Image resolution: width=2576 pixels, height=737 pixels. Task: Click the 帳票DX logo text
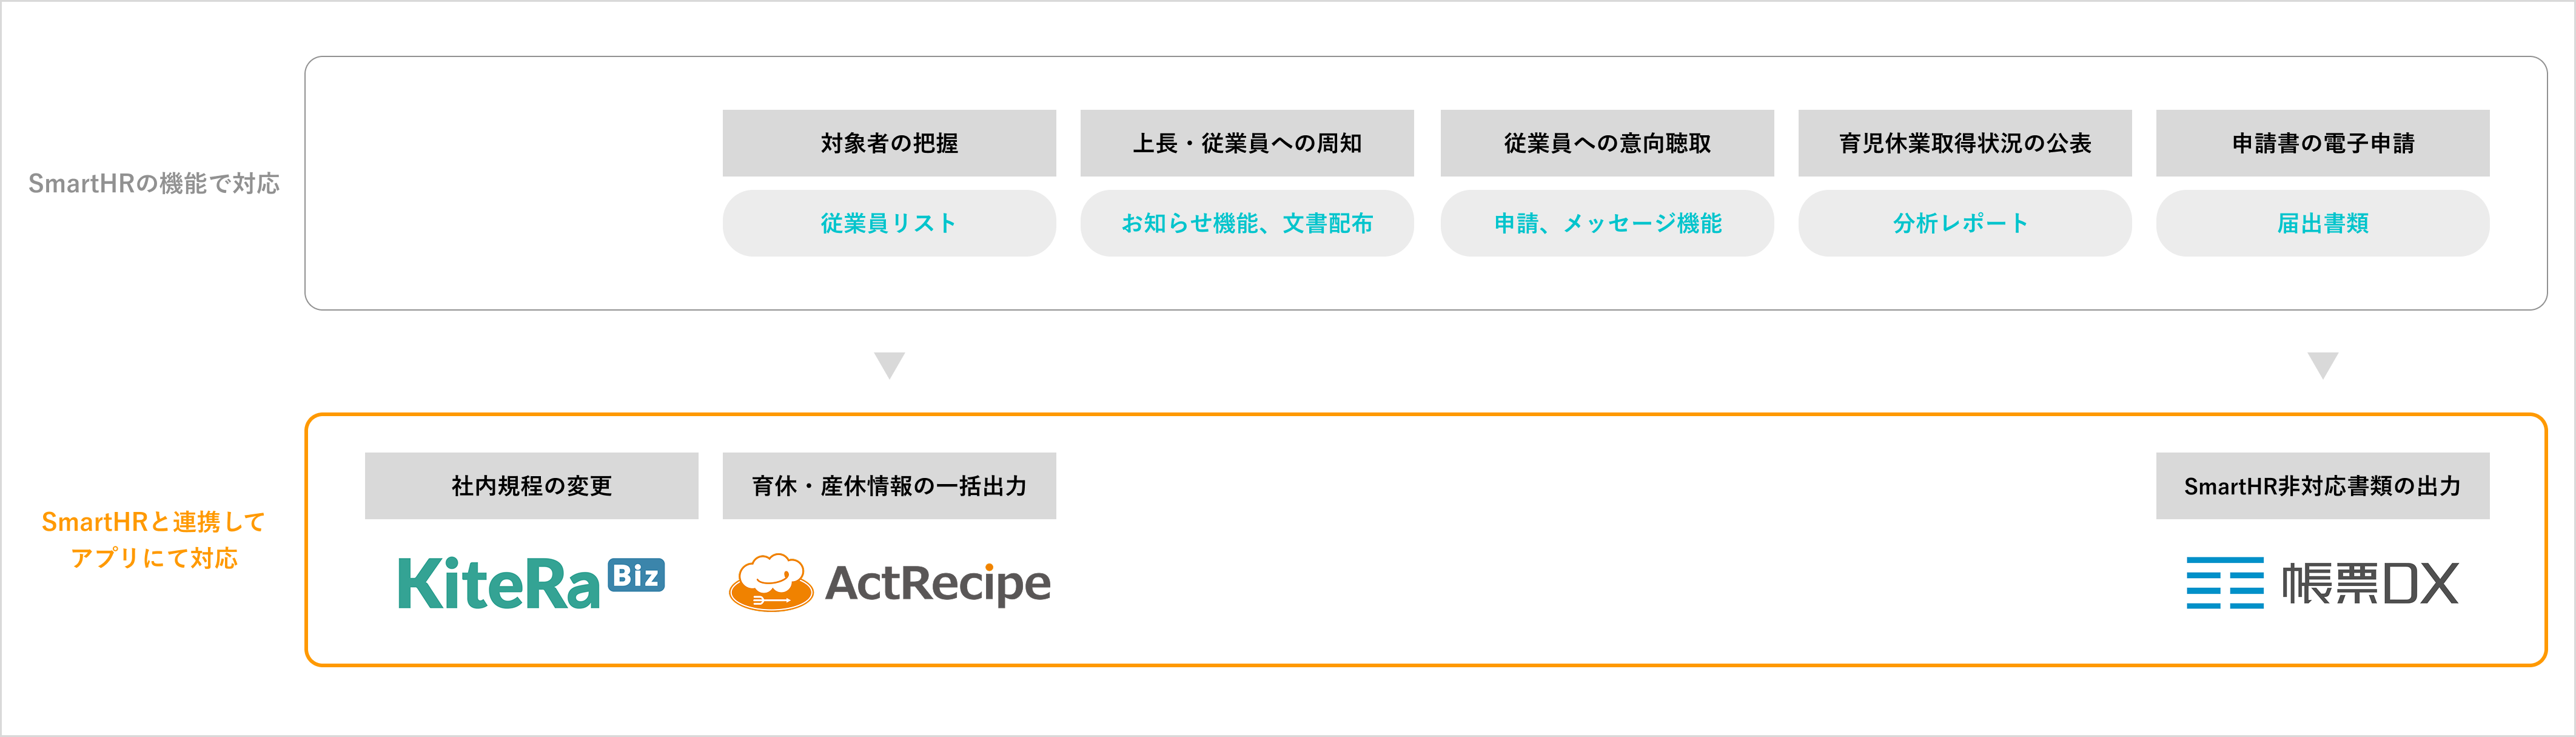[x=2369, y=584]
